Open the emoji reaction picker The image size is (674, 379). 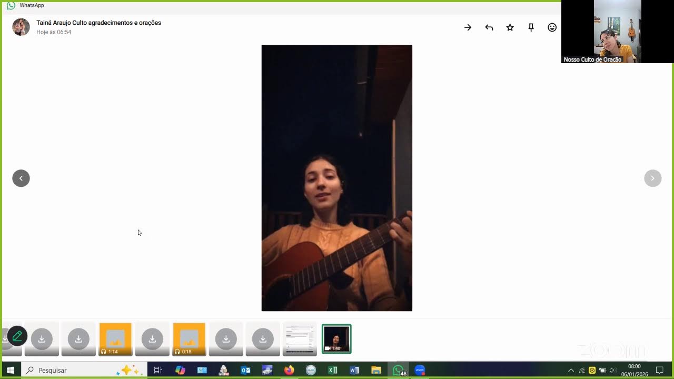552,27
